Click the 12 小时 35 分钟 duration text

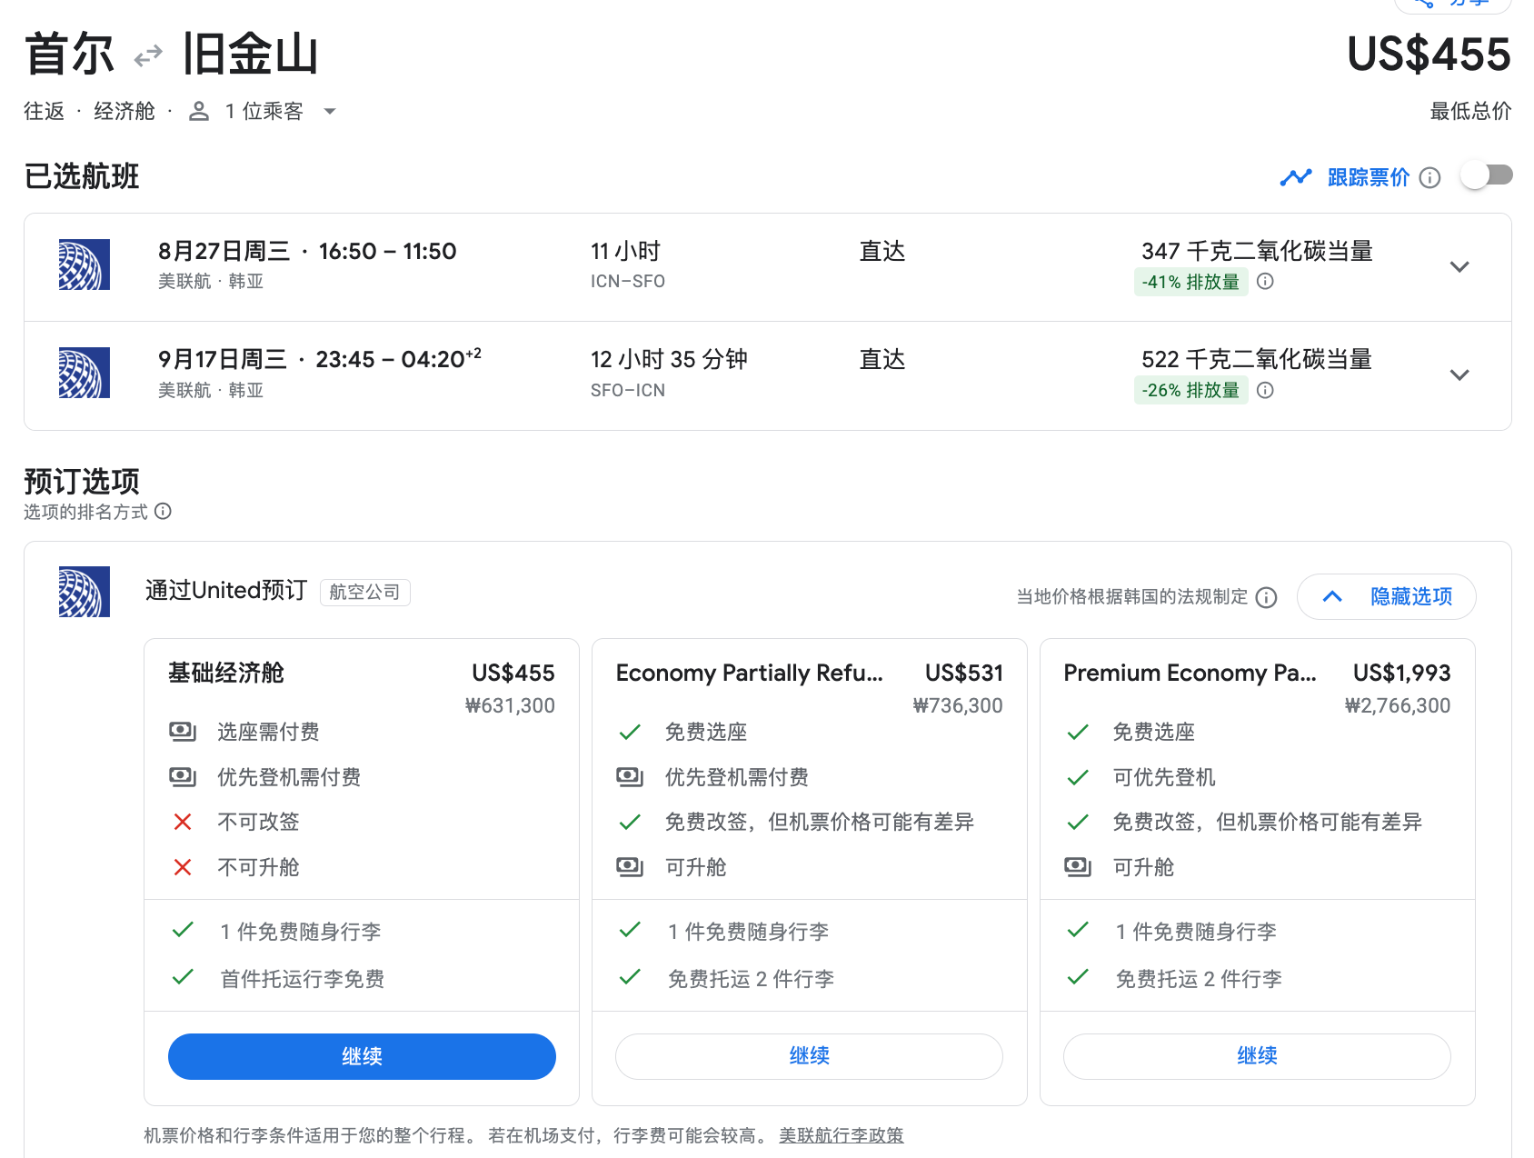pyautogui.click(x=669, y=359)
